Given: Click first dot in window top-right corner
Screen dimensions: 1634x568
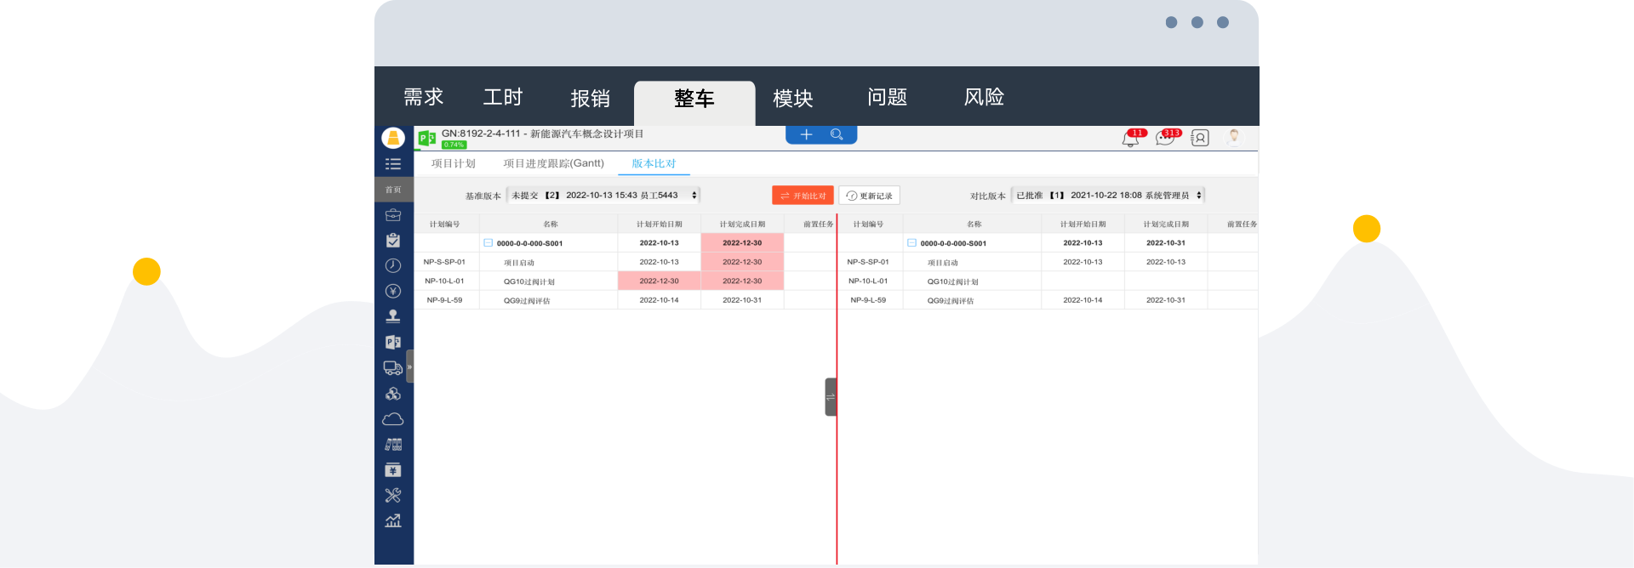Looking at the screenshot, I should [x=1171, y=22].
